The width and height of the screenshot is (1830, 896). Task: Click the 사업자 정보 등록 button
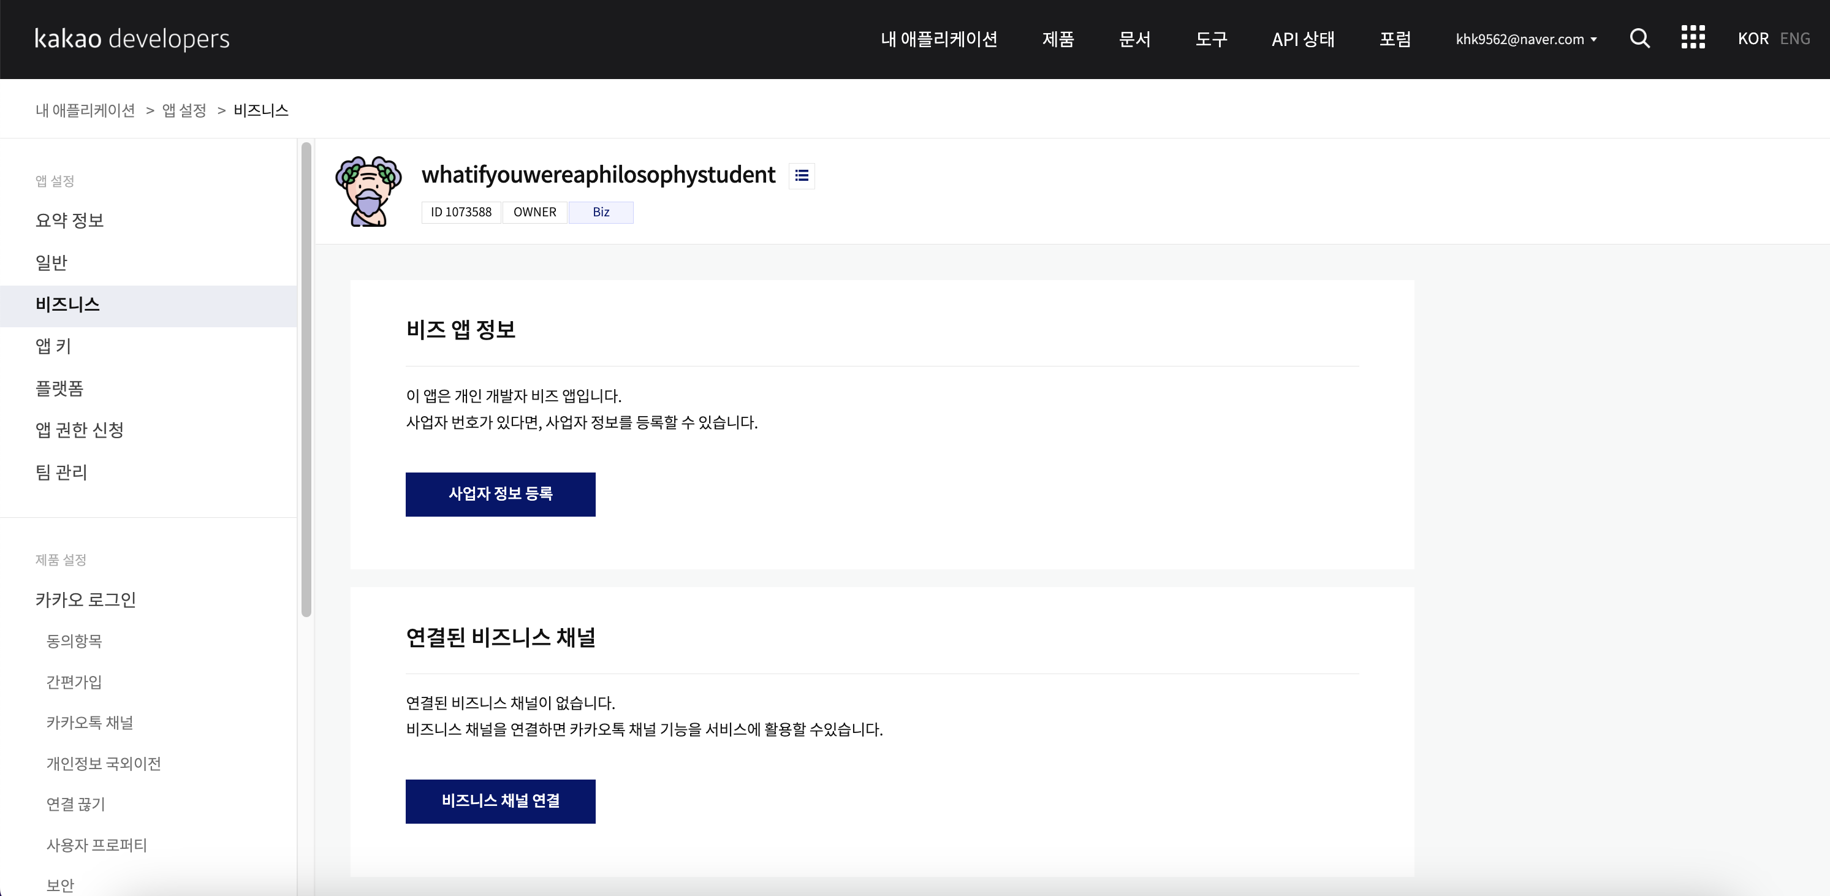coord(500,495)
